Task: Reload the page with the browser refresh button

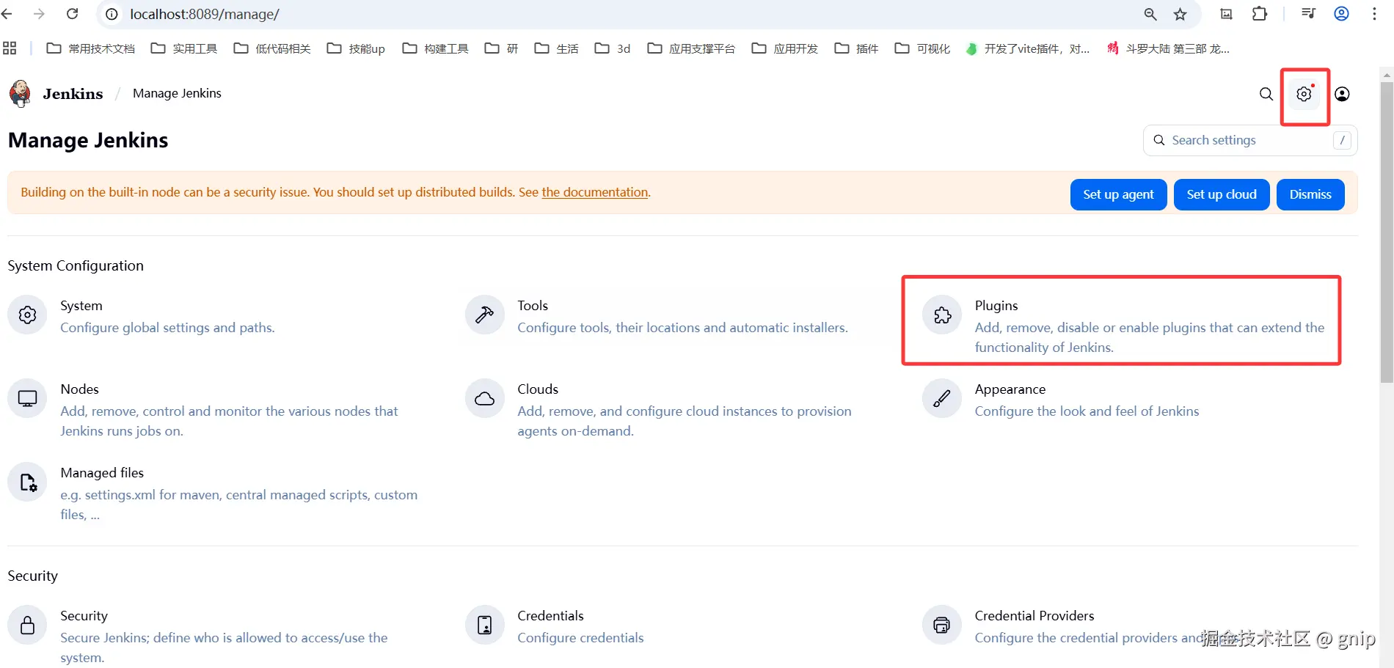Action: pos(72,14)
